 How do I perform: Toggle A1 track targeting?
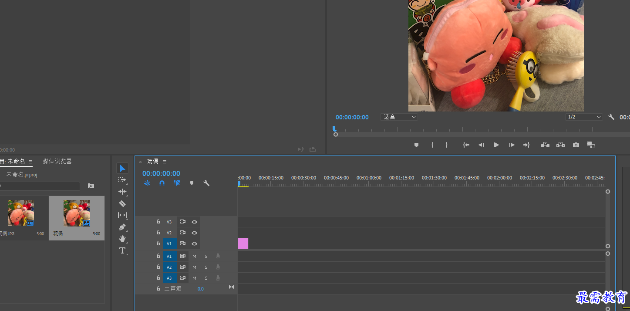tap(169, 257)
